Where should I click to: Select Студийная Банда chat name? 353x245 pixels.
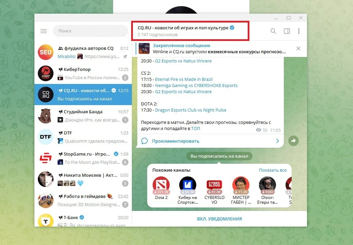tap(83, 112)
